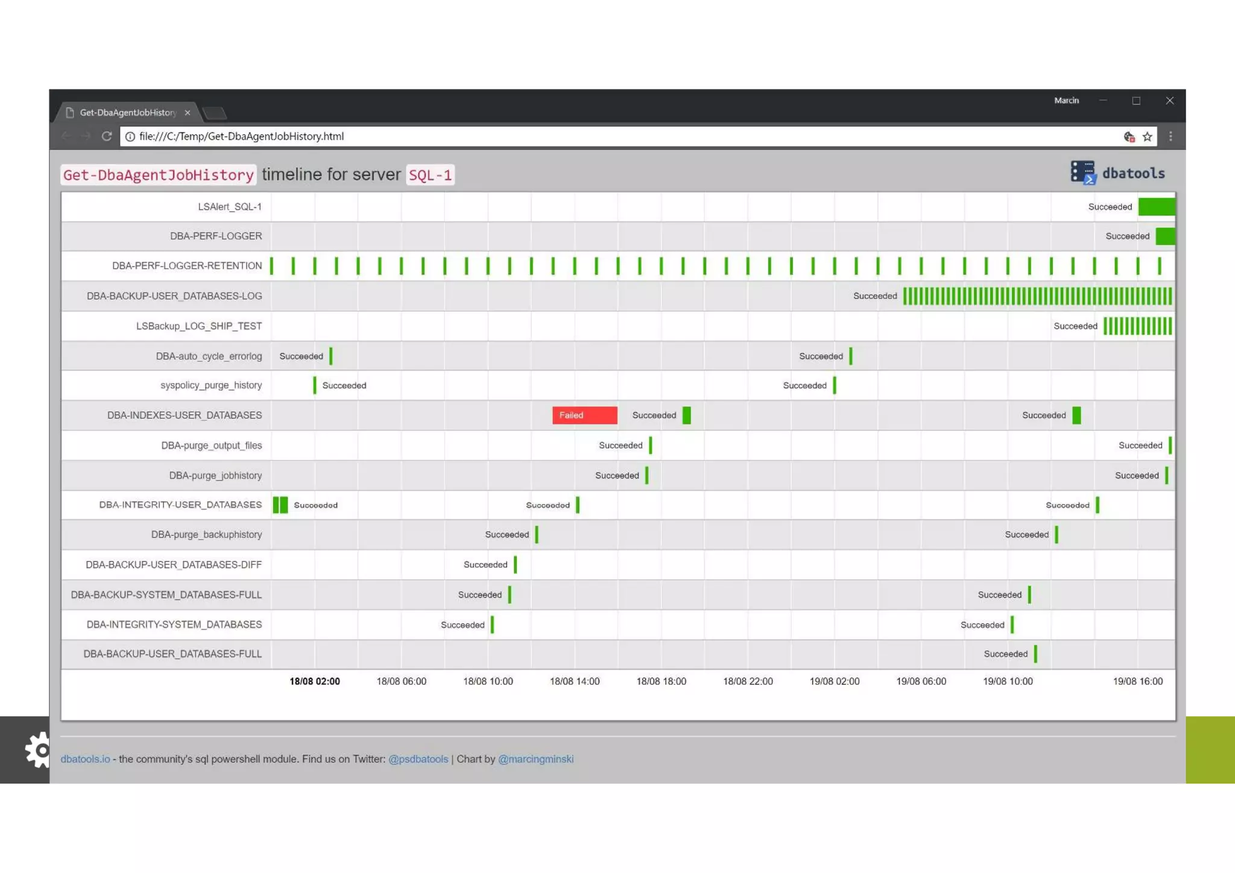Open the @marcingminski link

(x=535, y=759)
